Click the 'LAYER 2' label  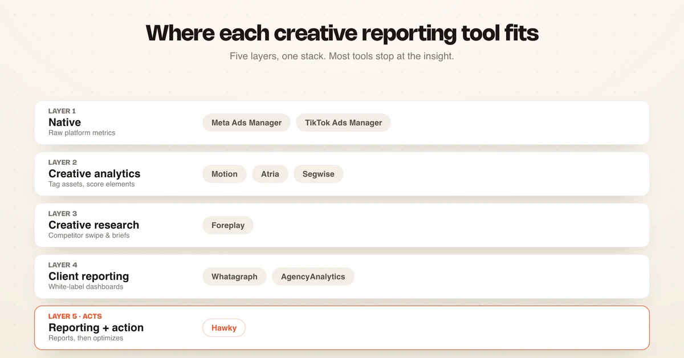click(x=63, y=162)
